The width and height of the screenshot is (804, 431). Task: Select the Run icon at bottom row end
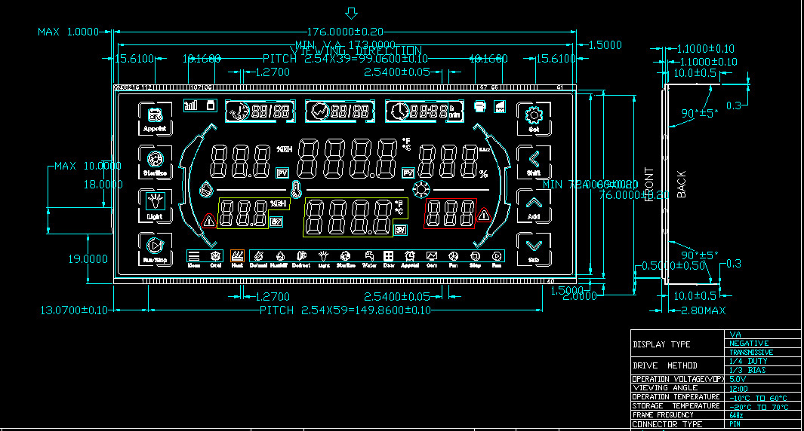pos(496,256)
